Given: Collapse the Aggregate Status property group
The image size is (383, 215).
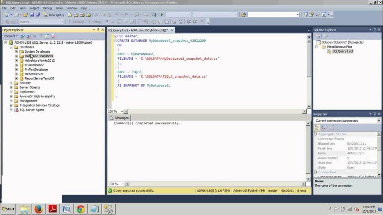Looking at the screenshot, I should click(x=315, y=134).
